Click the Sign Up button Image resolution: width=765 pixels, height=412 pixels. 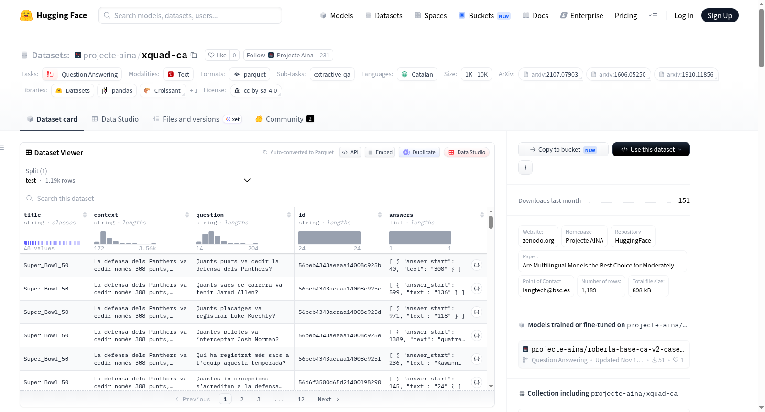pyautogui.click(x=720, y=15)
